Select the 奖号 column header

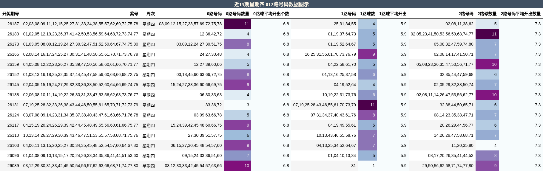(134, 14)
